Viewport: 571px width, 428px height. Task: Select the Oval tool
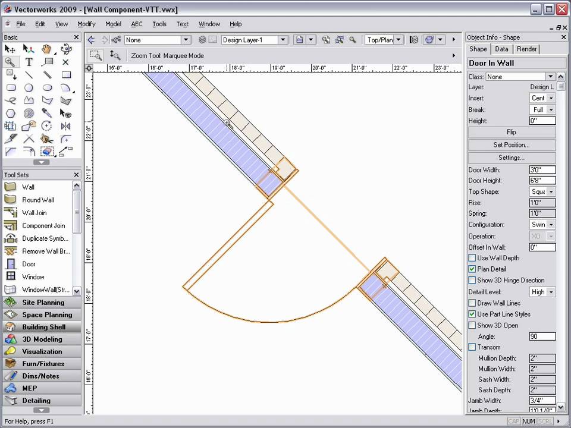click(x=48, y=88)
